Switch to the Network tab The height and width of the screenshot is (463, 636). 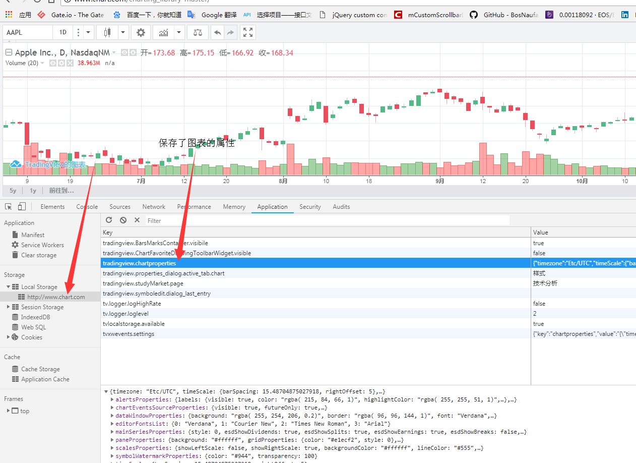tap(154, 207)
